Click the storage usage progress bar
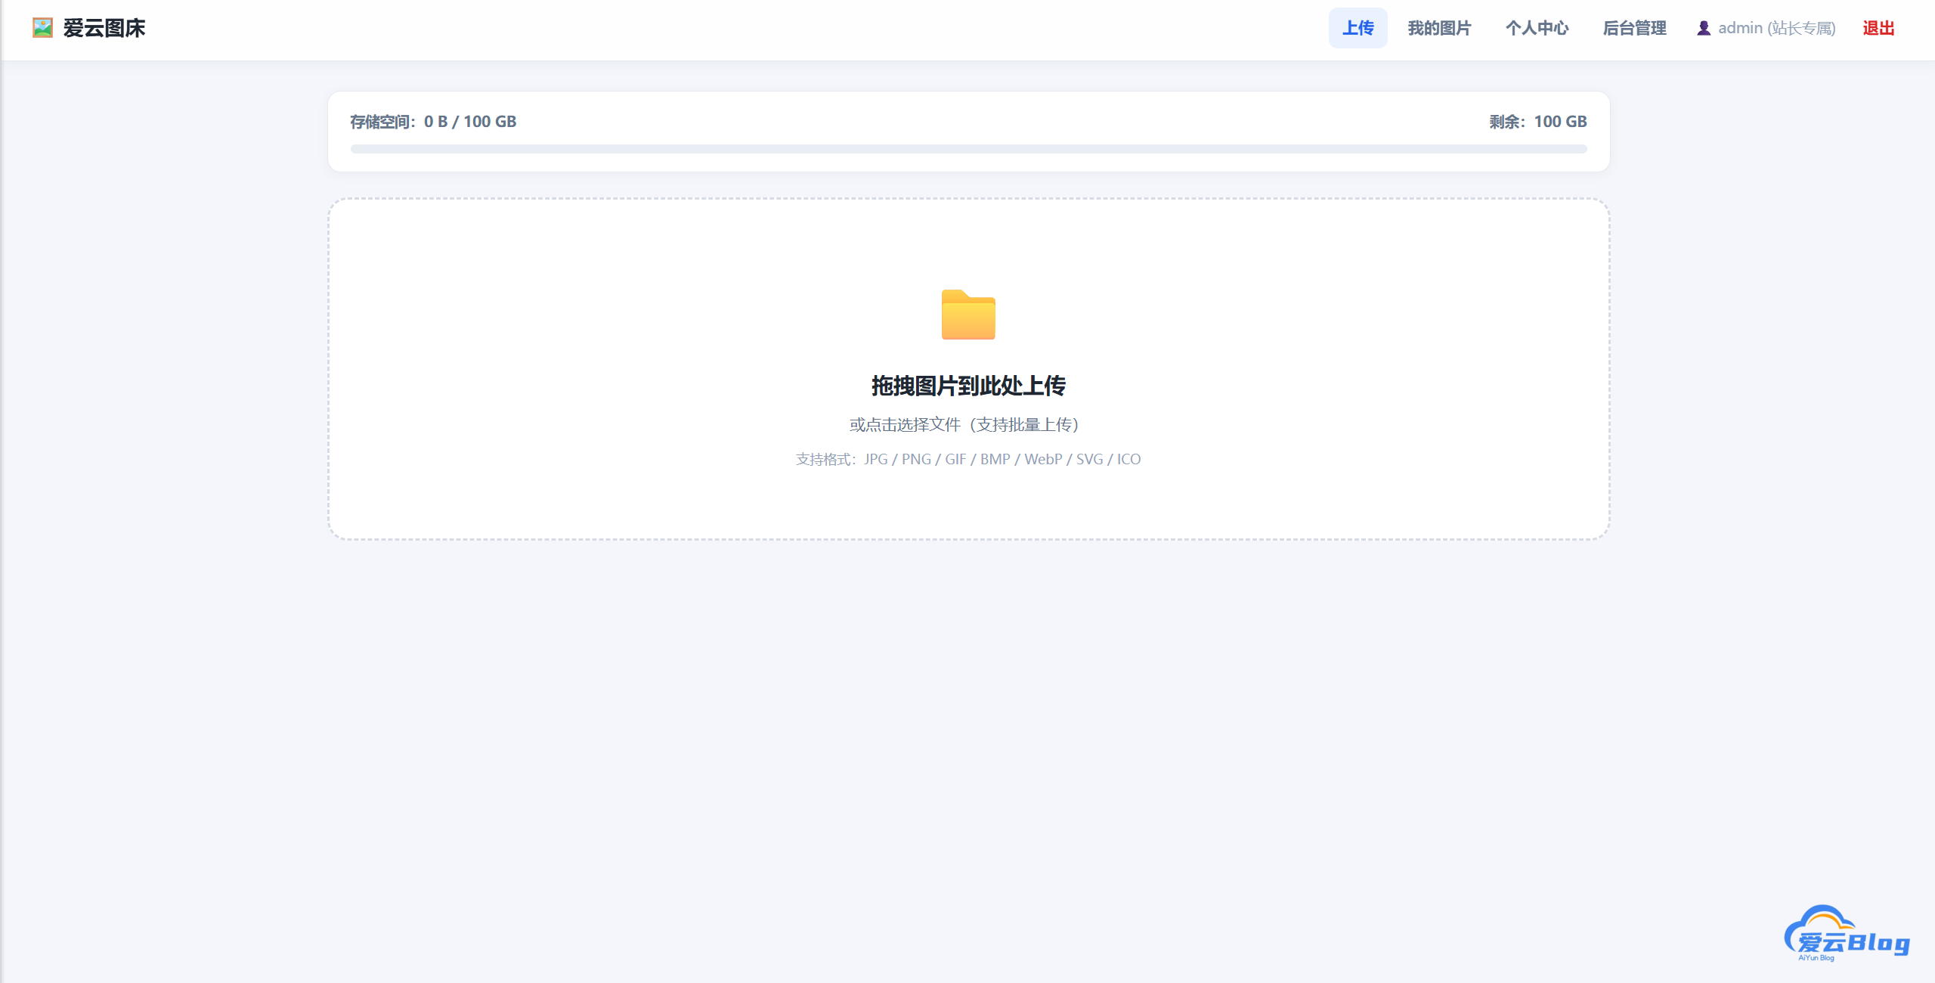Image resolution: width=1935 pixels, height=983 pixels. click(968, 149)
